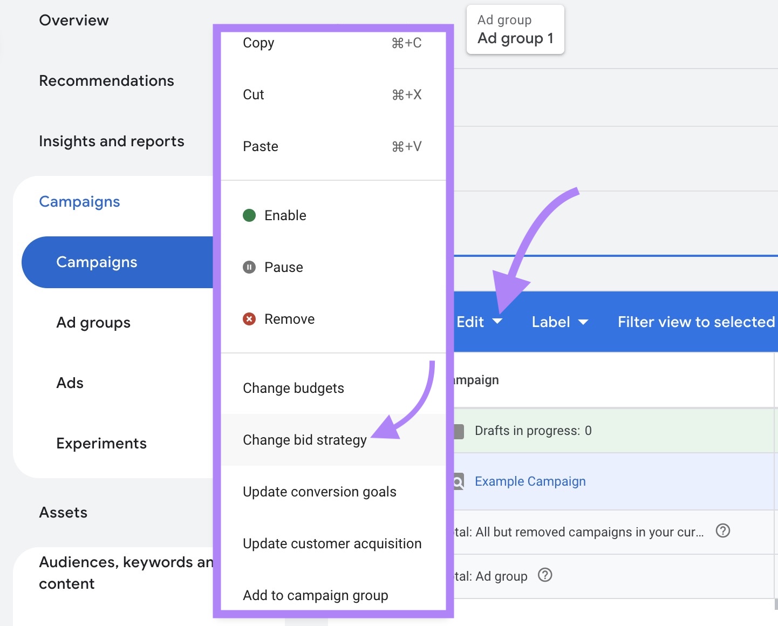Click the red Remove icon

[x=249, y=319]
